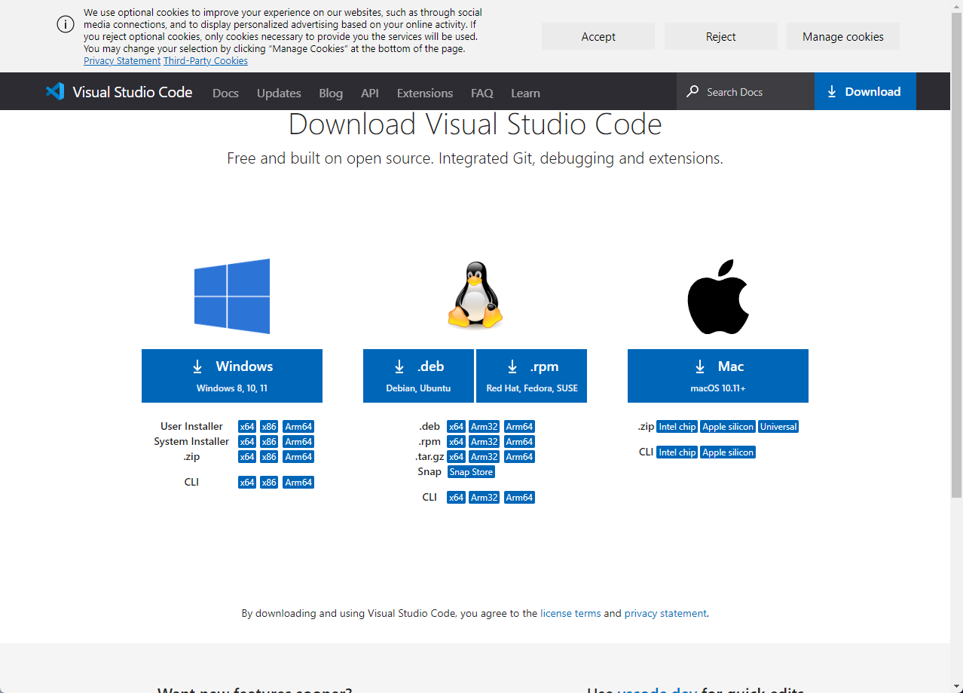This screenshot has width=963, height=693.
Task: Download Windows .zip Arm64
Action: [x=298, y=457]
